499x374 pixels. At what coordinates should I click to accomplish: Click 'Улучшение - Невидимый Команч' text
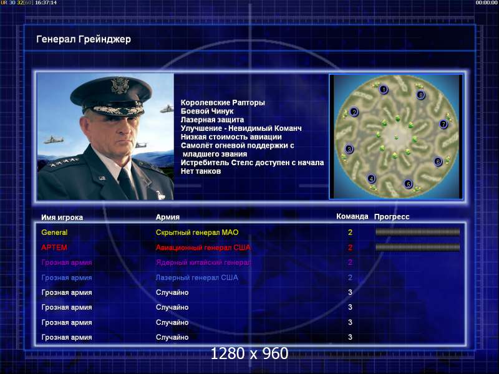coord(241,128)
